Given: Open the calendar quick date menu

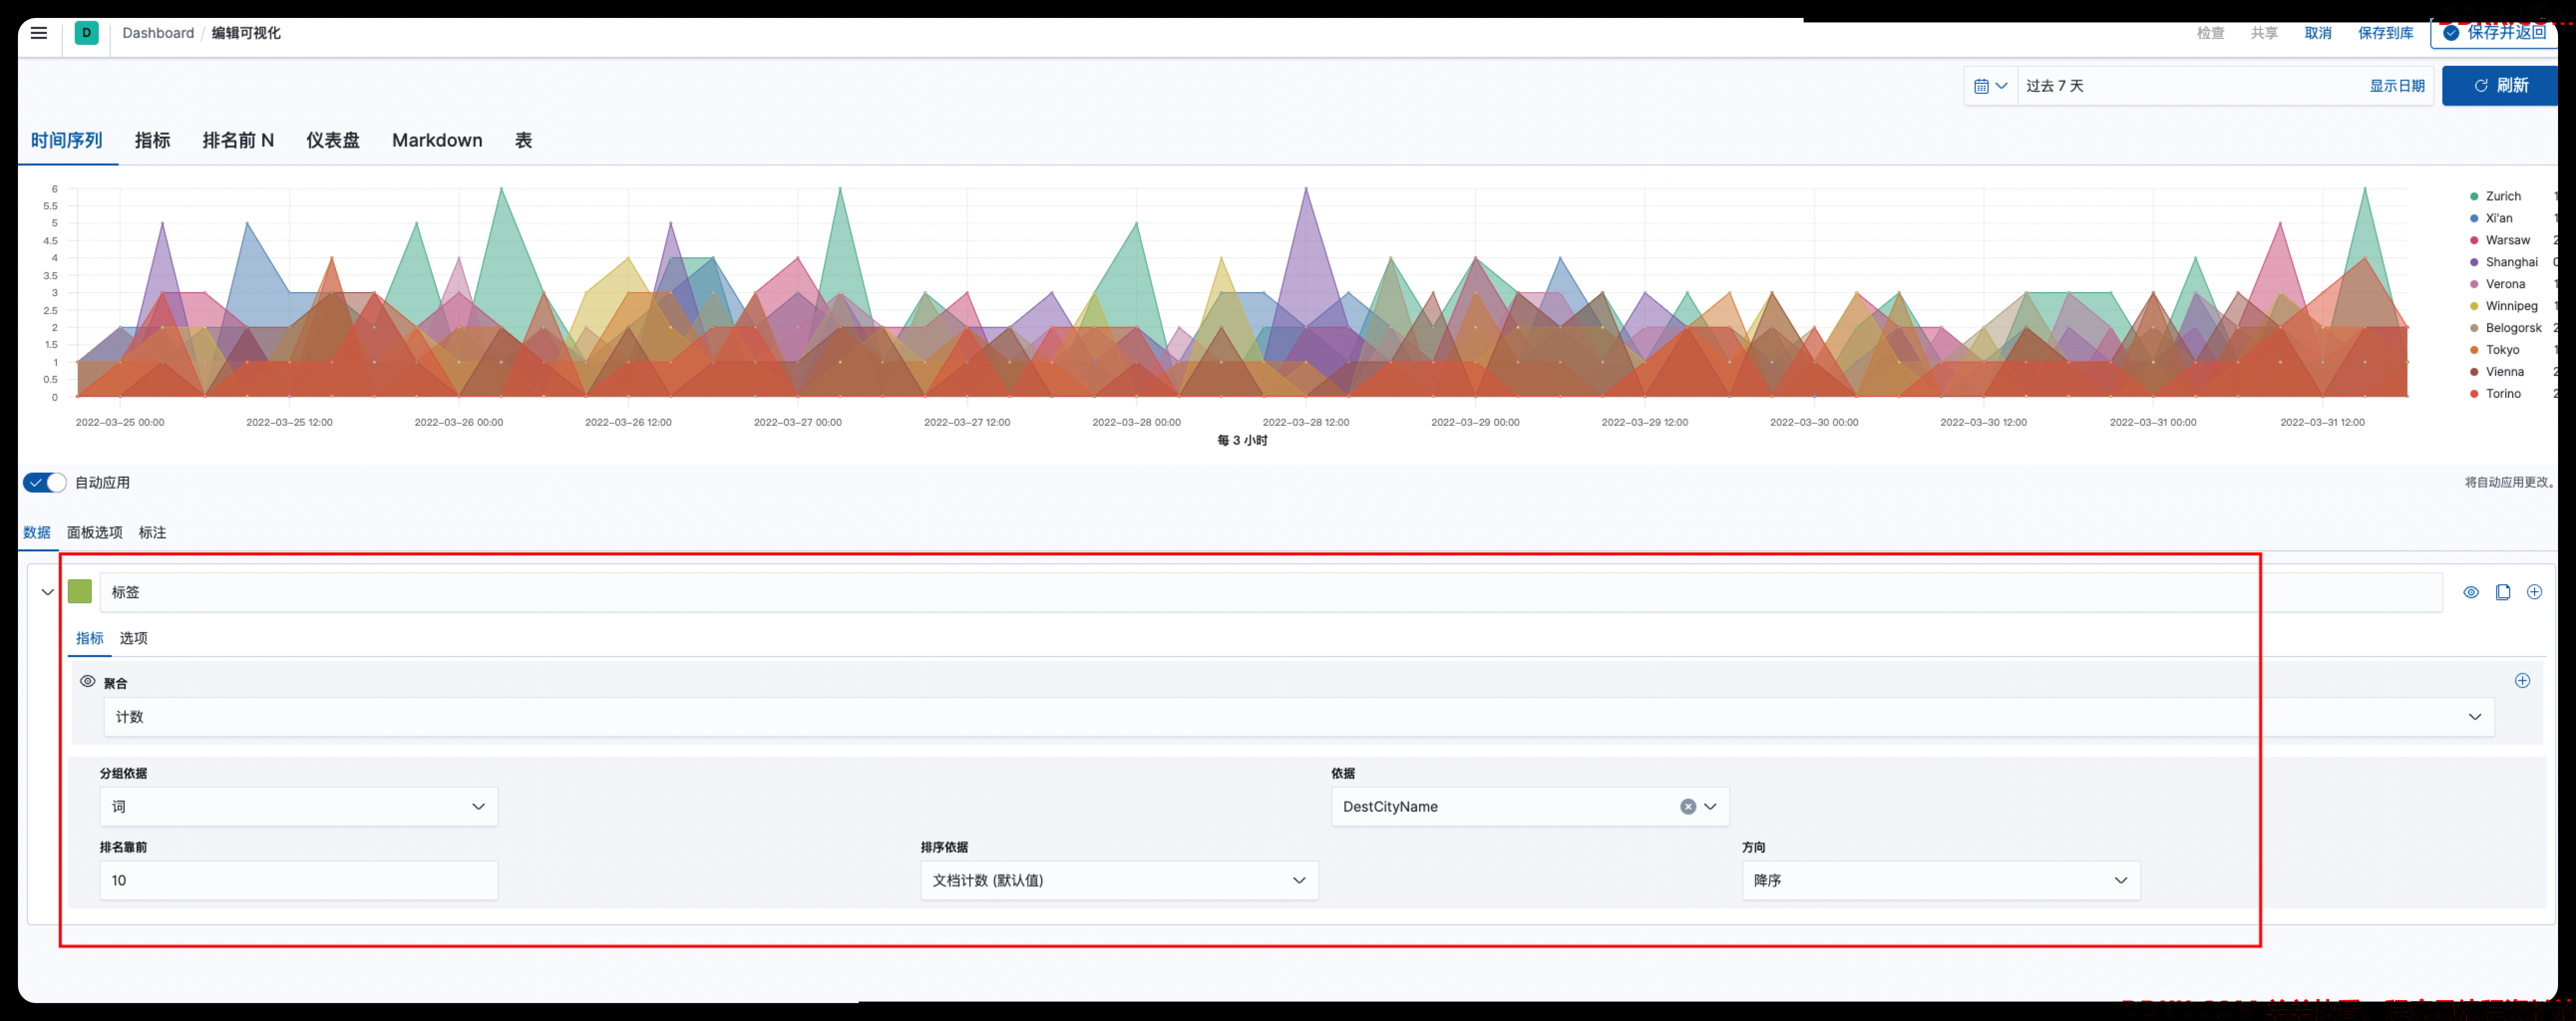Looking at the screenshot, I should [1990, 86].
